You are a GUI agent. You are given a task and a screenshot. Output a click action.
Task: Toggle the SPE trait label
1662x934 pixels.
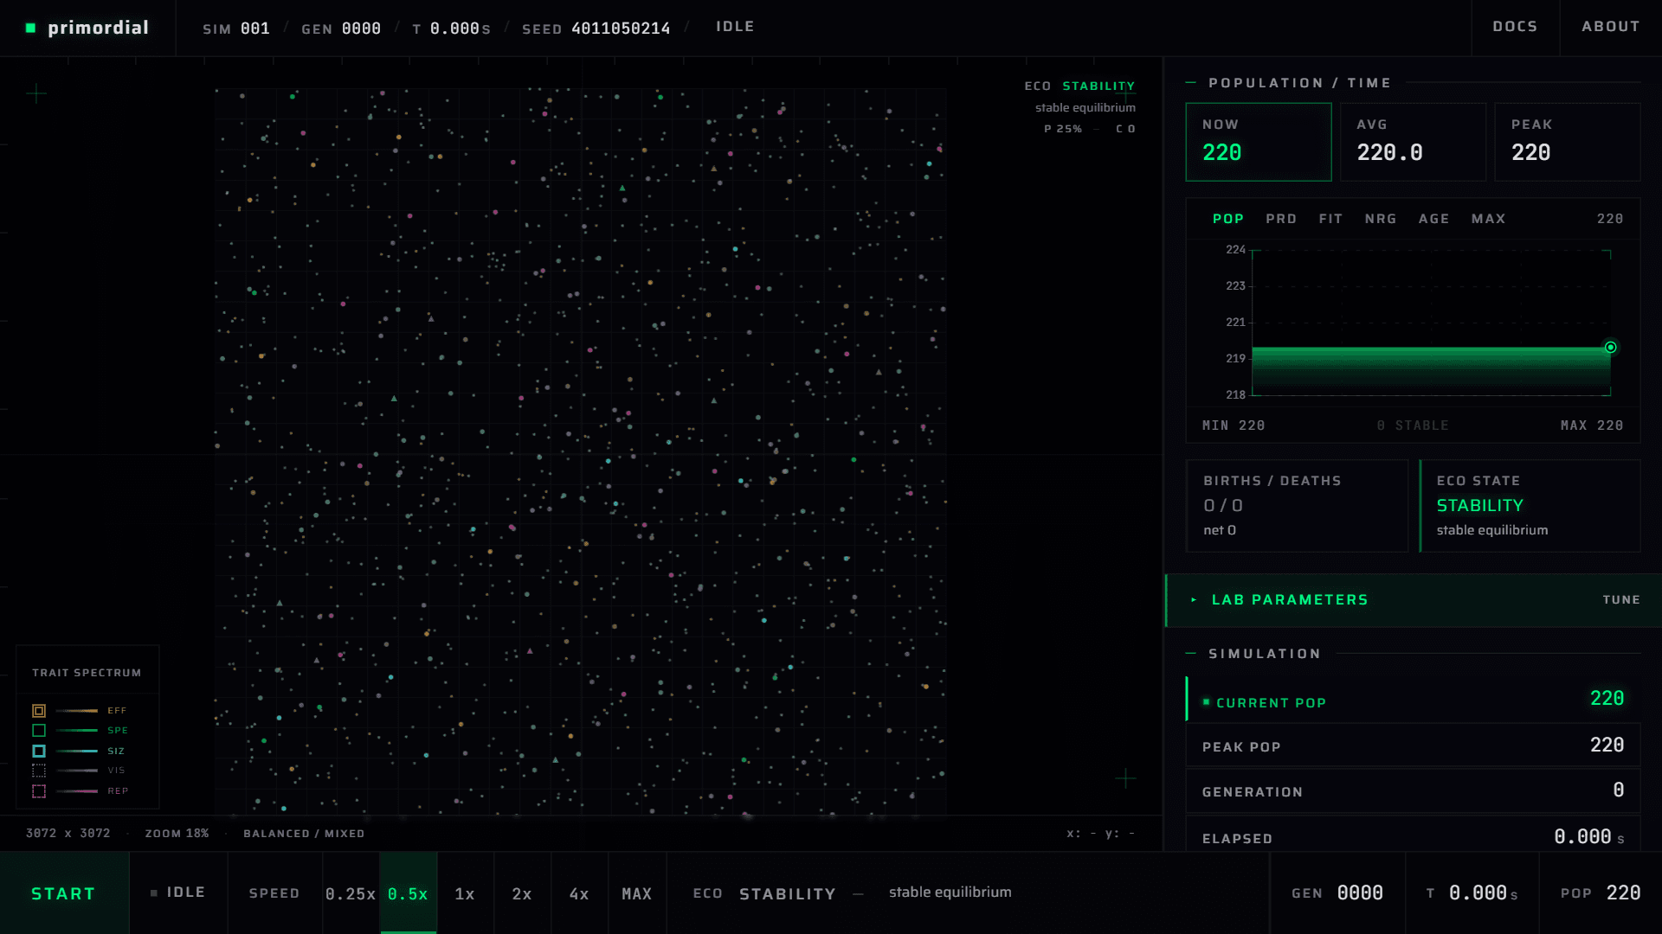tap(118, 731)
